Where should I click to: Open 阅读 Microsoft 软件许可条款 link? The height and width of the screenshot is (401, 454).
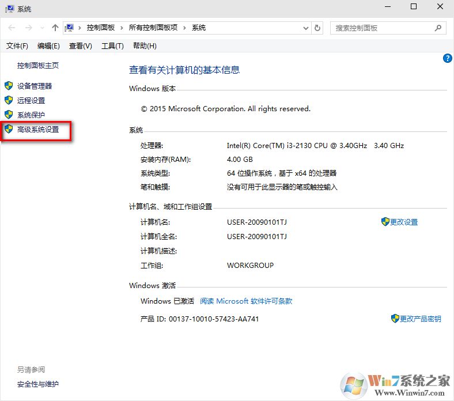point(246,301)
